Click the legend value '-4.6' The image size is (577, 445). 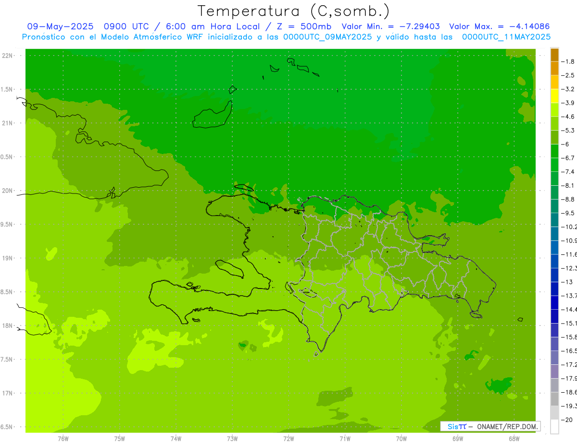tap(568, 117)
